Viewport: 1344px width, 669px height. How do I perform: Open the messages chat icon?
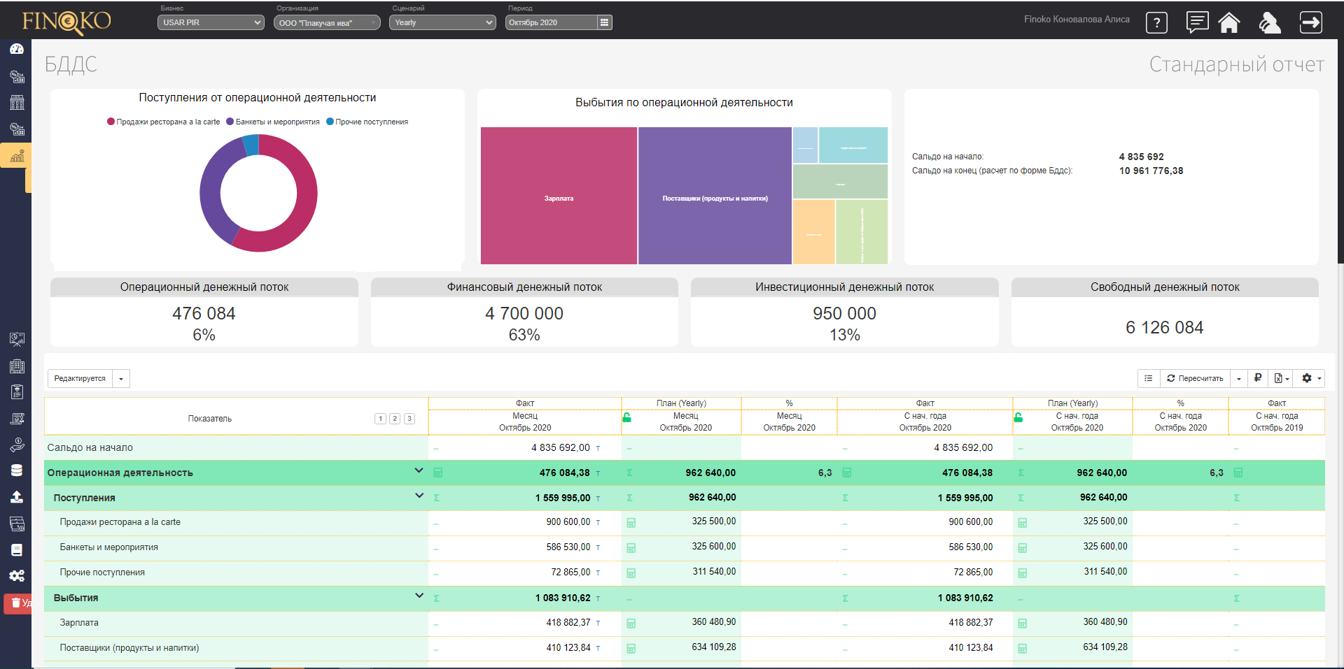click(x=1197, y=22)
